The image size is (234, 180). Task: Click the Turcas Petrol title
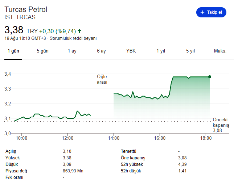[x=26, y=9]
